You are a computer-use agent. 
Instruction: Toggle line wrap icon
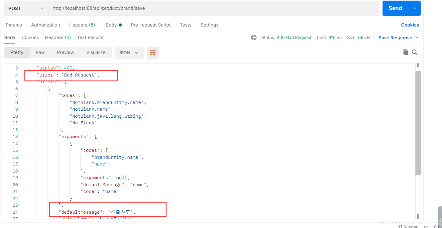[x=153, y=53]
